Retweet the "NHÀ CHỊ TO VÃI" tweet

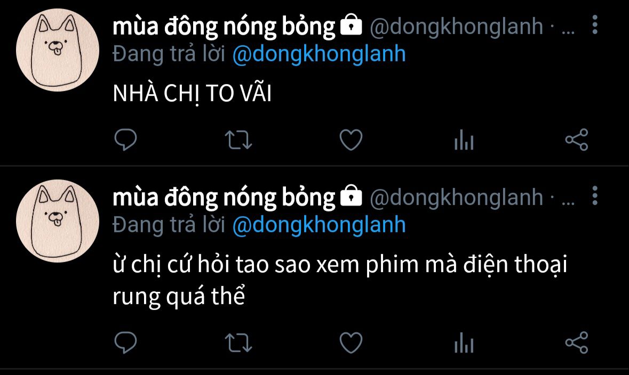pos(238,140)
